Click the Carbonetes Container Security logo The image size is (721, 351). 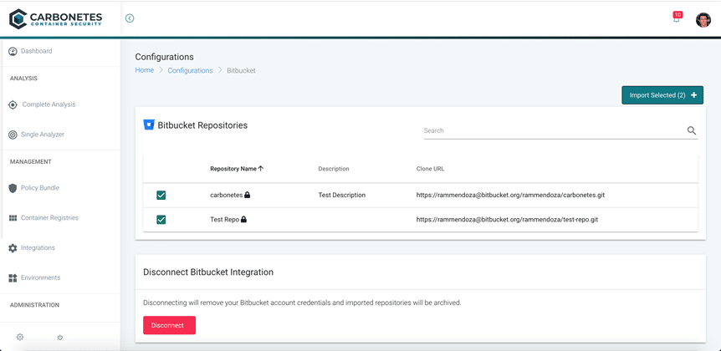(56, 18)
